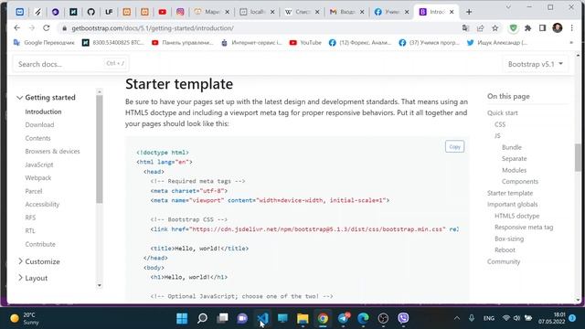Open the Windows Start menu

182,318
